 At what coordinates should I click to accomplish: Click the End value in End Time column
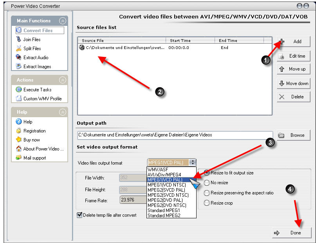click(x=224, y=47)
